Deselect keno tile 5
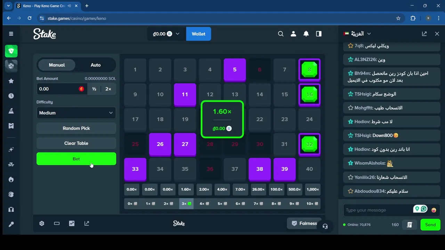 click(x=235, y=69)
